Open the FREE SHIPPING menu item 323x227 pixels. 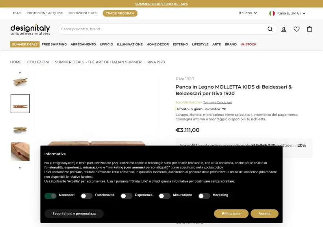pos(54,44)
